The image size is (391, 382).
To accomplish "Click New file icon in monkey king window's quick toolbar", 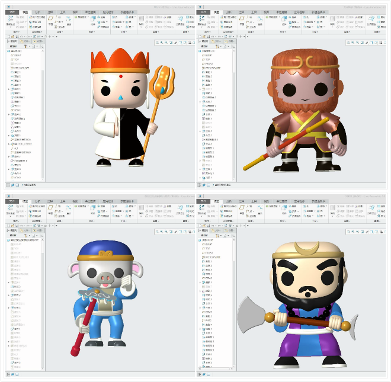I will 200,36.
